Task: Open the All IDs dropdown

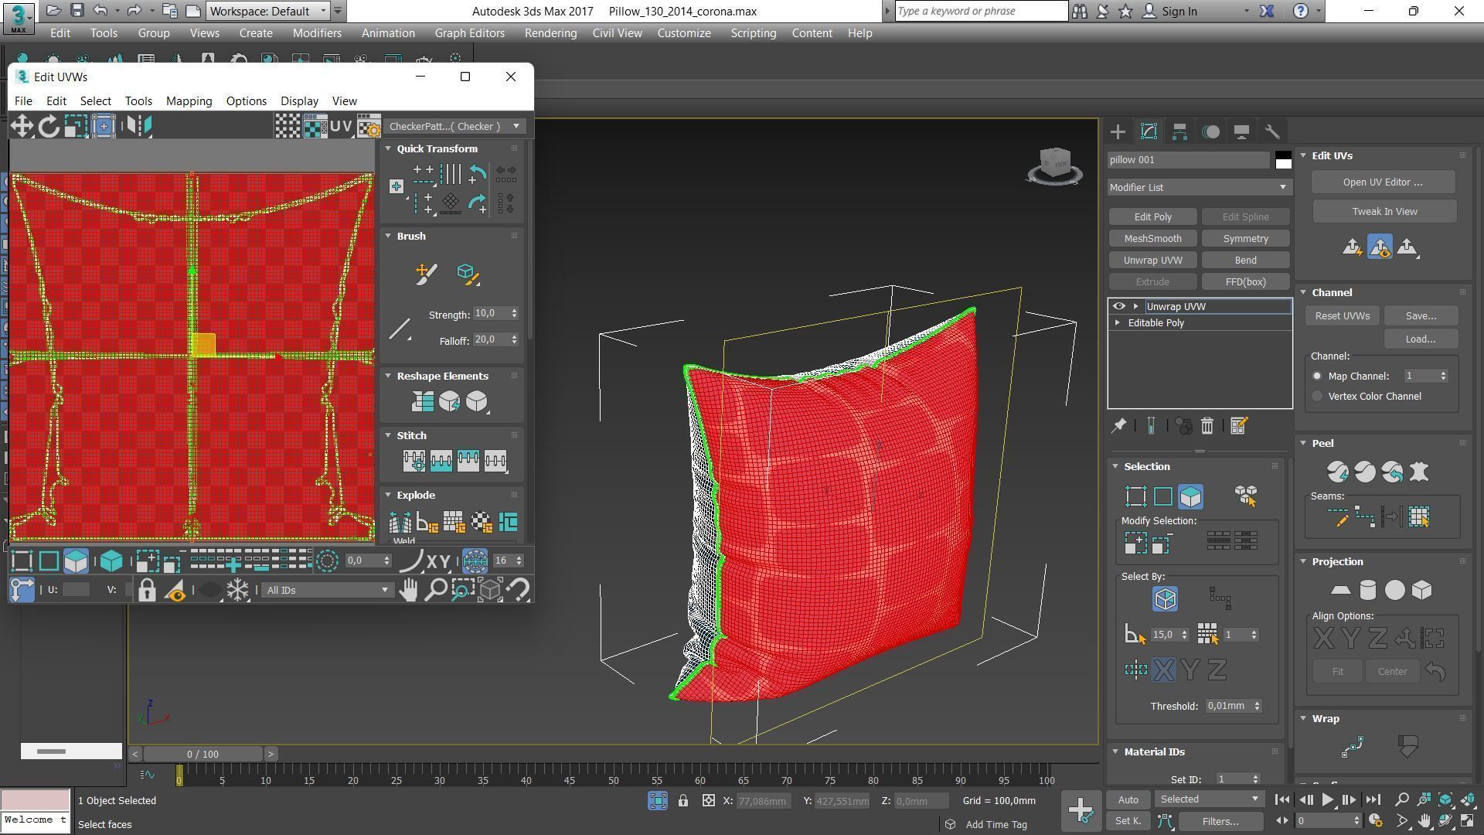Action: [327, 591]
